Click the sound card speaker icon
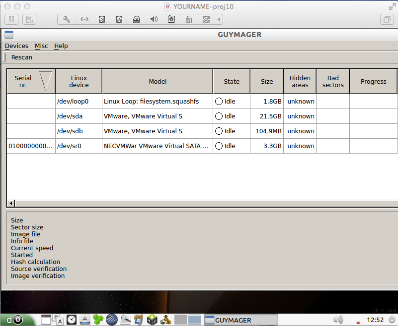The image size is (398, 326). [x=154, y=19]
